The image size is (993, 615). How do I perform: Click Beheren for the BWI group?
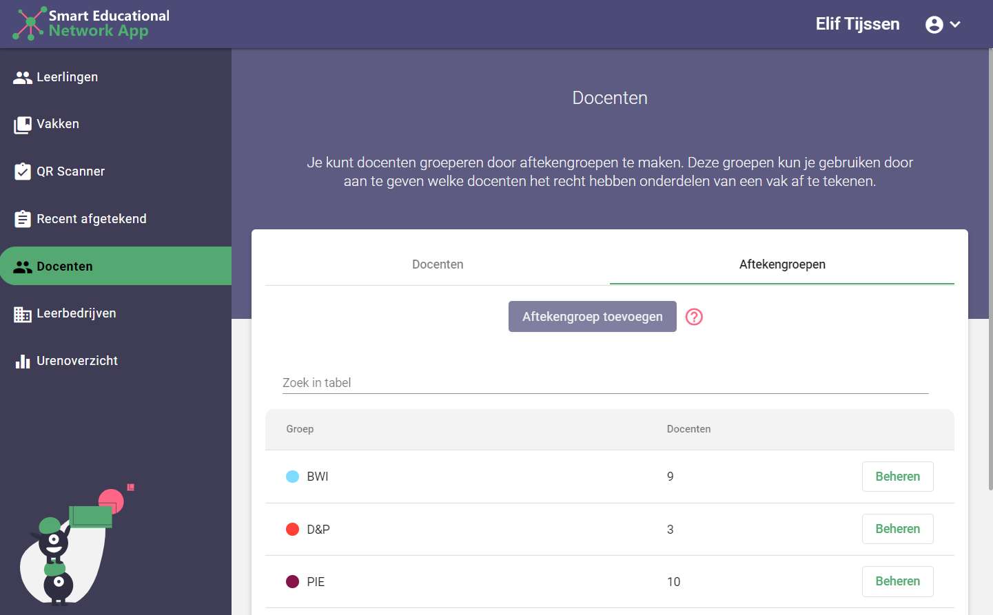897,477
